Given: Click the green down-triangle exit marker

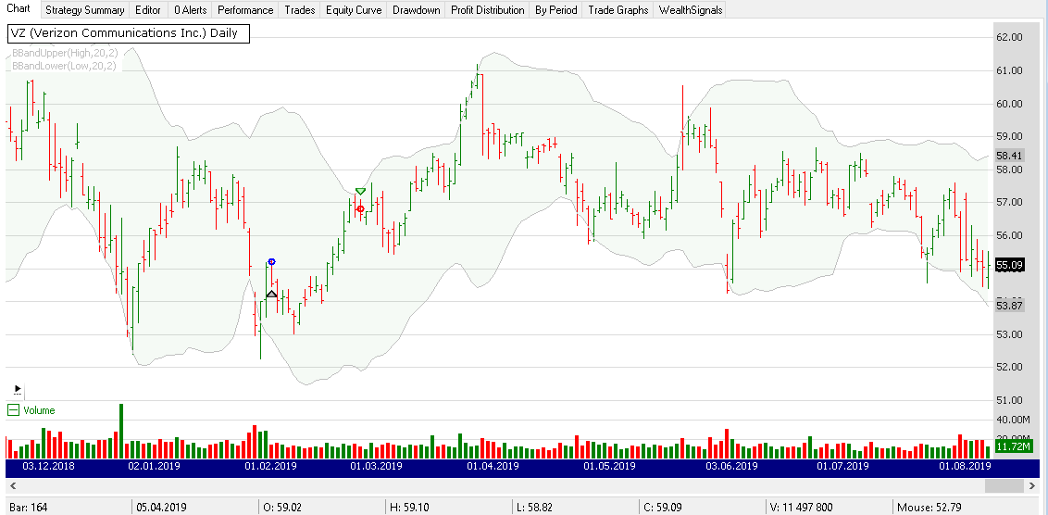Looking at the screenshot, I should point(360,192).
